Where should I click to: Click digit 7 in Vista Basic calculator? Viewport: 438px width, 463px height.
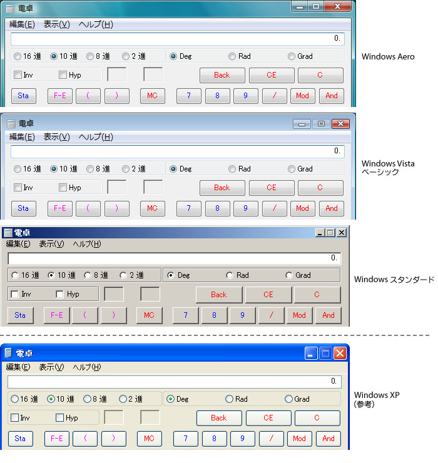(189, 208)
